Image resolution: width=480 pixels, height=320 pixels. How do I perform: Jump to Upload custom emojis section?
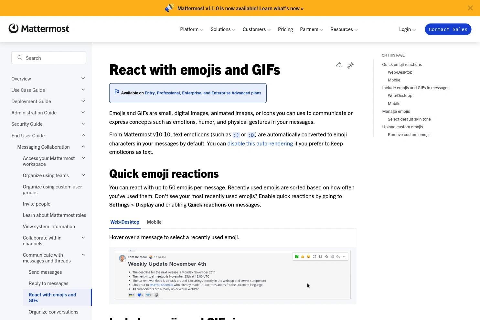point(402,127)
